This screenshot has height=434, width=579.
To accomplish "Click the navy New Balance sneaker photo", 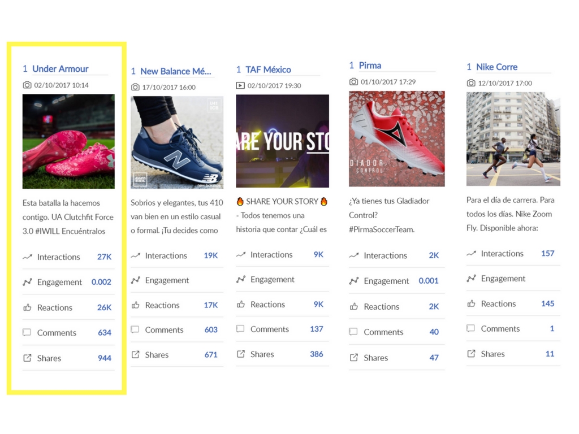I will 177,142.
